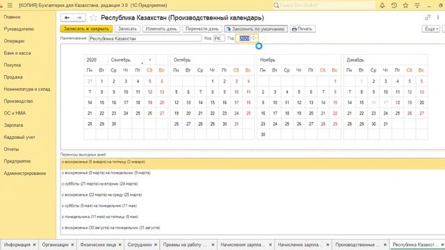Select transfer row 30 августа to 31 августа
Image resolution: width=445 pixels, height=250 pixels.
pyautogui.click(x=252, y=228)
